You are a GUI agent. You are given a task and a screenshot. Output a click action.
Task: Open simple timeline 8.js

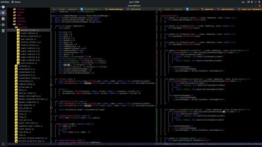coord(30,57)
